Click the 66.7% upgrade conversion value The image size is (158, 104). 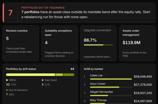(90, 40)
